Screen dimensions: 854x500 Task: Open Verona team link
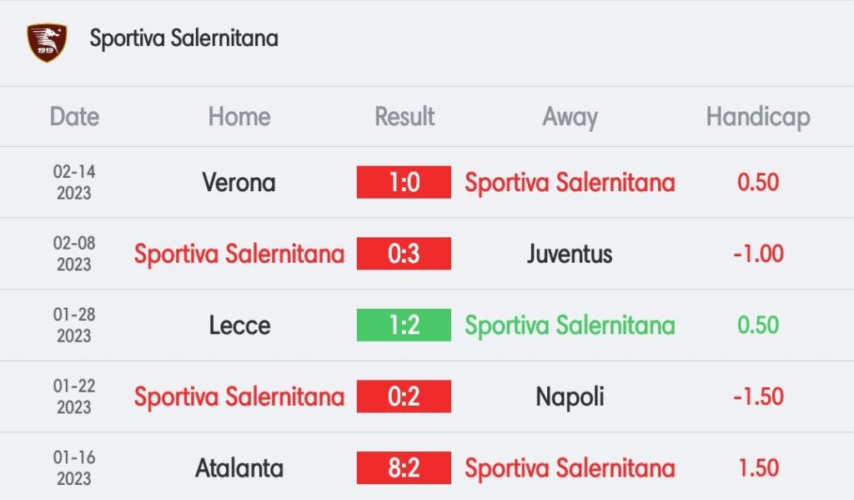tap(239, 182)
